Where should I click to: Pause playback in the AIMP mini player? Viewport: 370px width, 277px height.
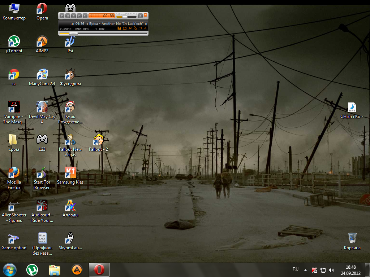pyautogui.click(x=68, y=16)
